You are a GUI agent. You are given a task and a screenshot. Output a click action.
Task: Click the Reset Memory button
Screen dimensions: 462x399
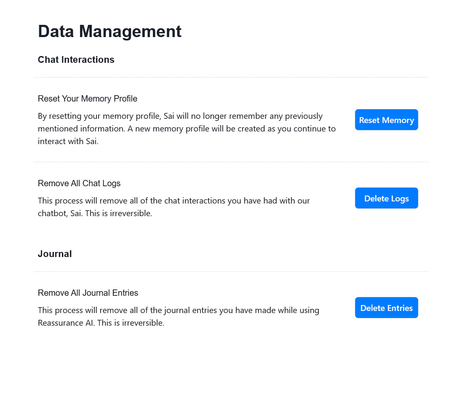tap(386, 120)
